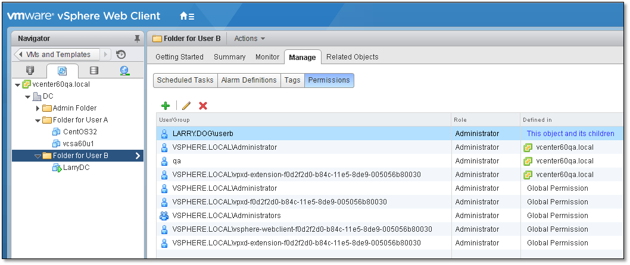The image size is (630, 265).
Task: Open the navigation history clock icon
Action: click(121, 55)
